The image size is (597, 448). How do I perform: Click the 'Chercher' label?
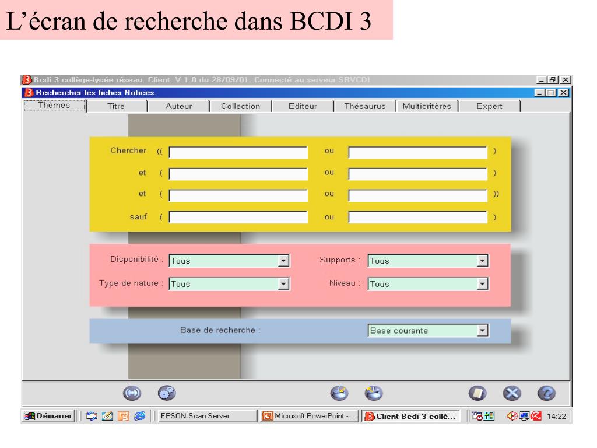coord(128,150)
